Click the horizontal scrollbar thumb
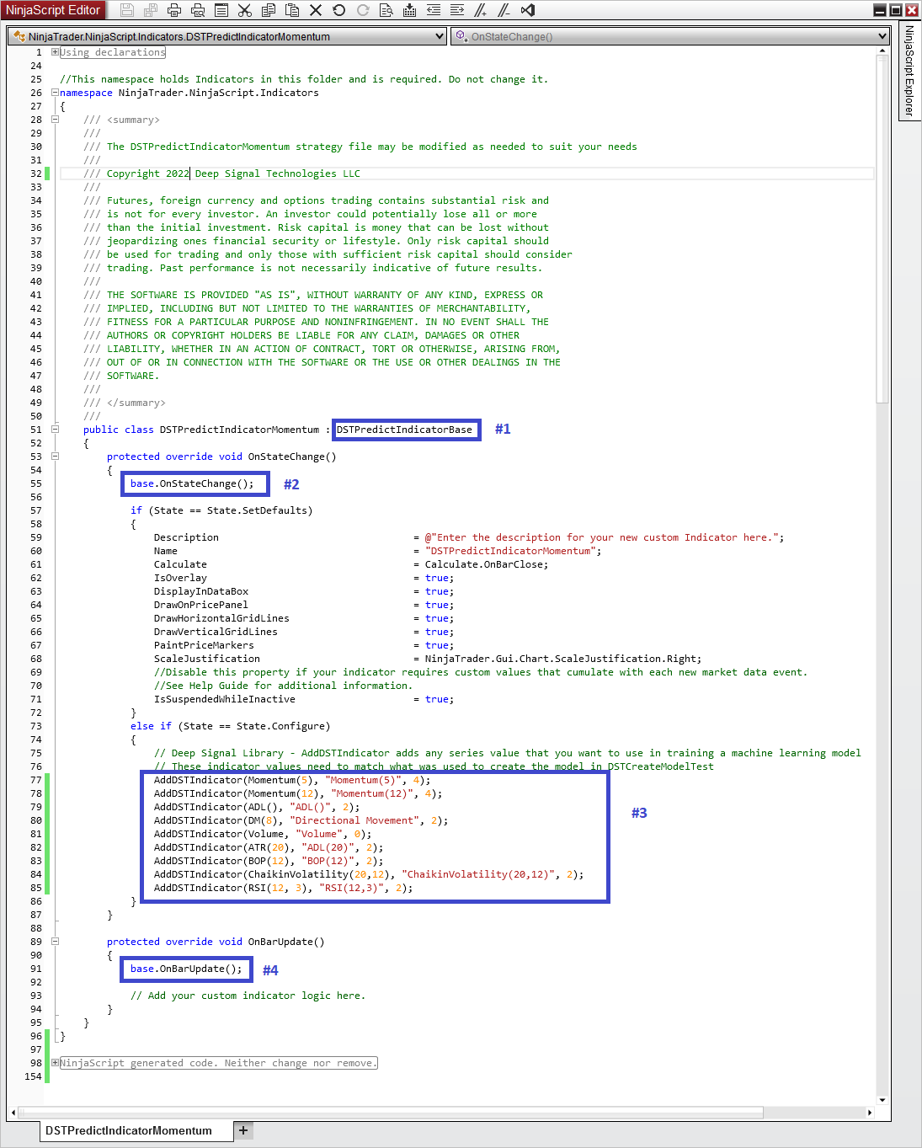This screenshot has height=1148, width=922. tap(392, 1113)
